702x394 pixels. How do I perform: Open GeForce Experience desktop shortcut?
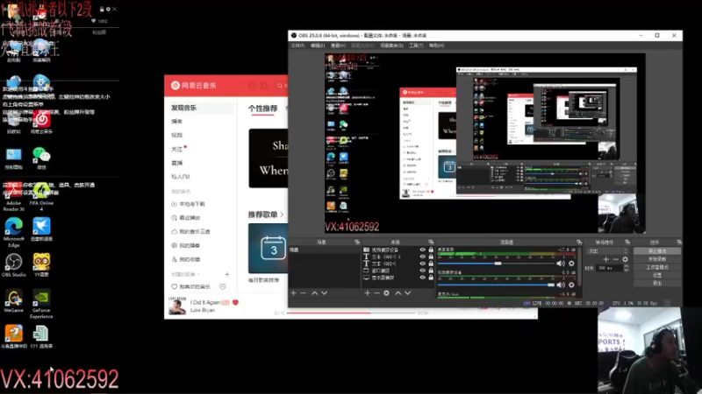pos(41,304)
